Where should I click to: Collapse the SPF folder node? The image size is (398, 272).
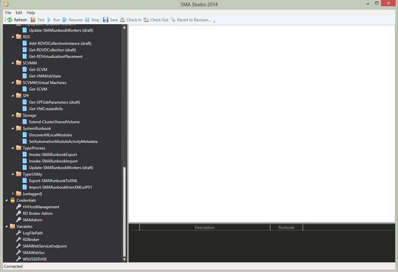13,95
